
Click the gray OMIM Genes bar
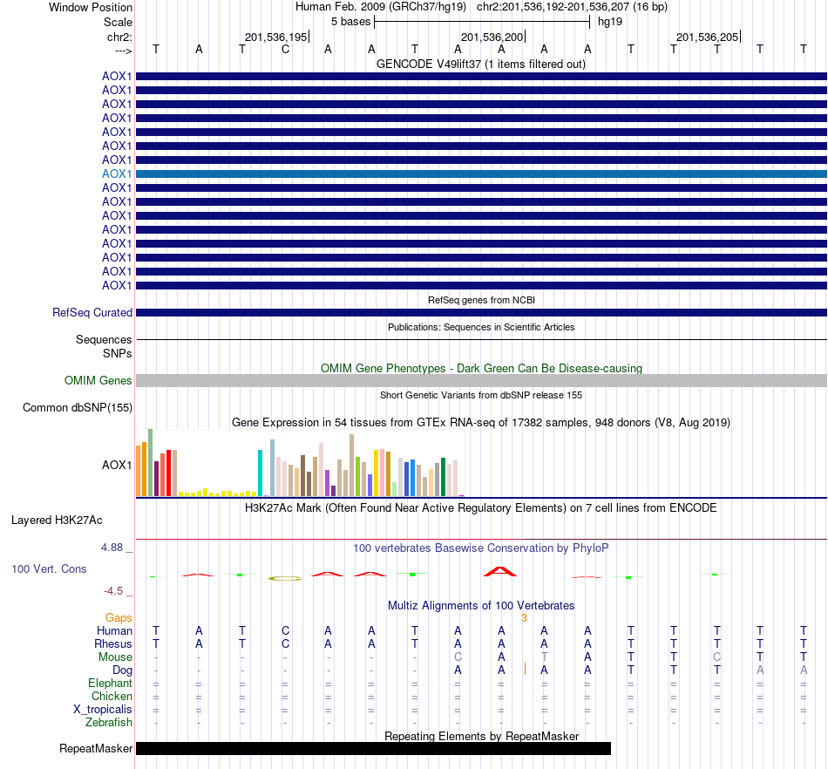(x=481, y=380)
